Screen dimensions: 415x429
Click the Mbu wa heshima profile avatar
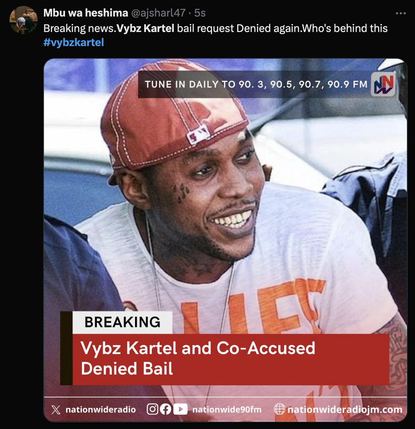24,20
